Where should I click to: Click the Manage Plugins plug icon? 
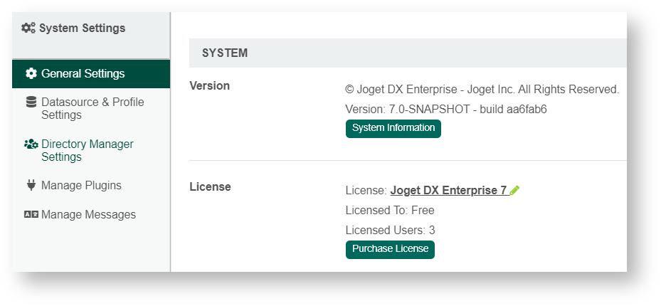tap(31, 186)
